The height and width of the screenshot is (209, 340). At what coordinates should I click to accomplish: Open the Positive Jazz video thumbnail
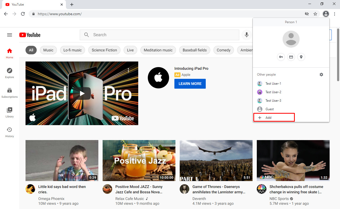[139, 161]
